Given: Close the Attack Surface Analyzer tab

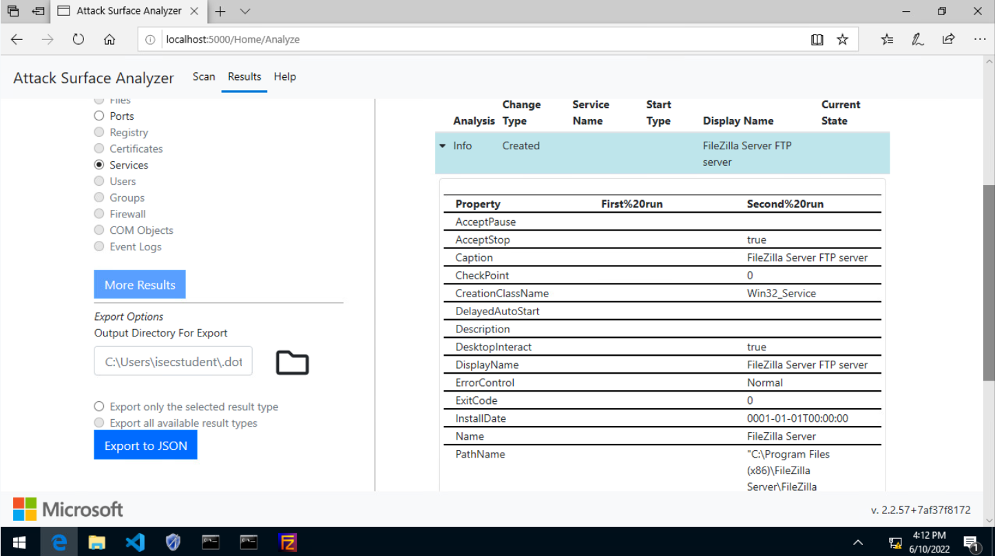Looking at the screenshot, I should coord(194,11).
